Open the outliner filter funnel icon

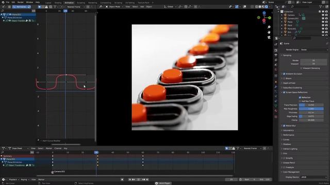[x=321, y=7]
